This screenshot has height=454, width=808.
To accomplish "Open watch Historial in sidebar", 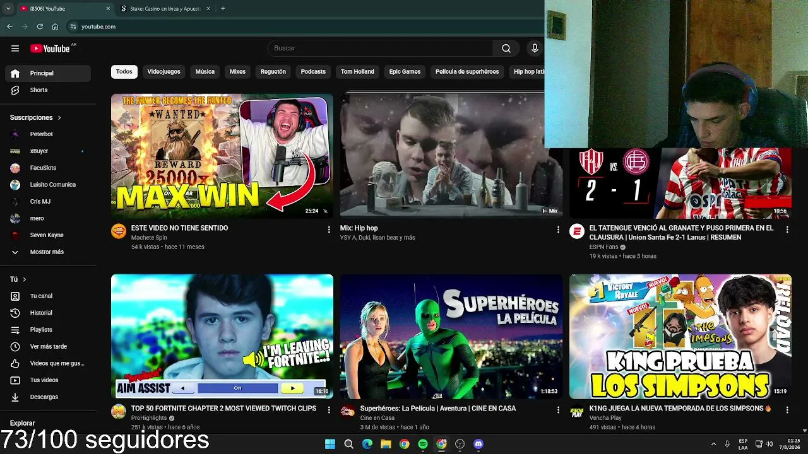I will [x=48, y=313].
